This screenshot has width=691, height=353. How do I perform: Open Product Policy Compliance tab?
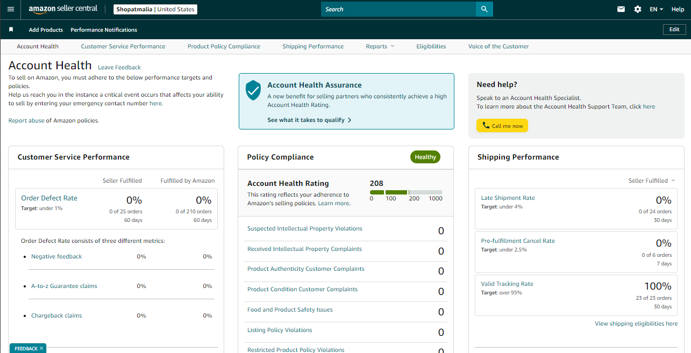(224, 46)
